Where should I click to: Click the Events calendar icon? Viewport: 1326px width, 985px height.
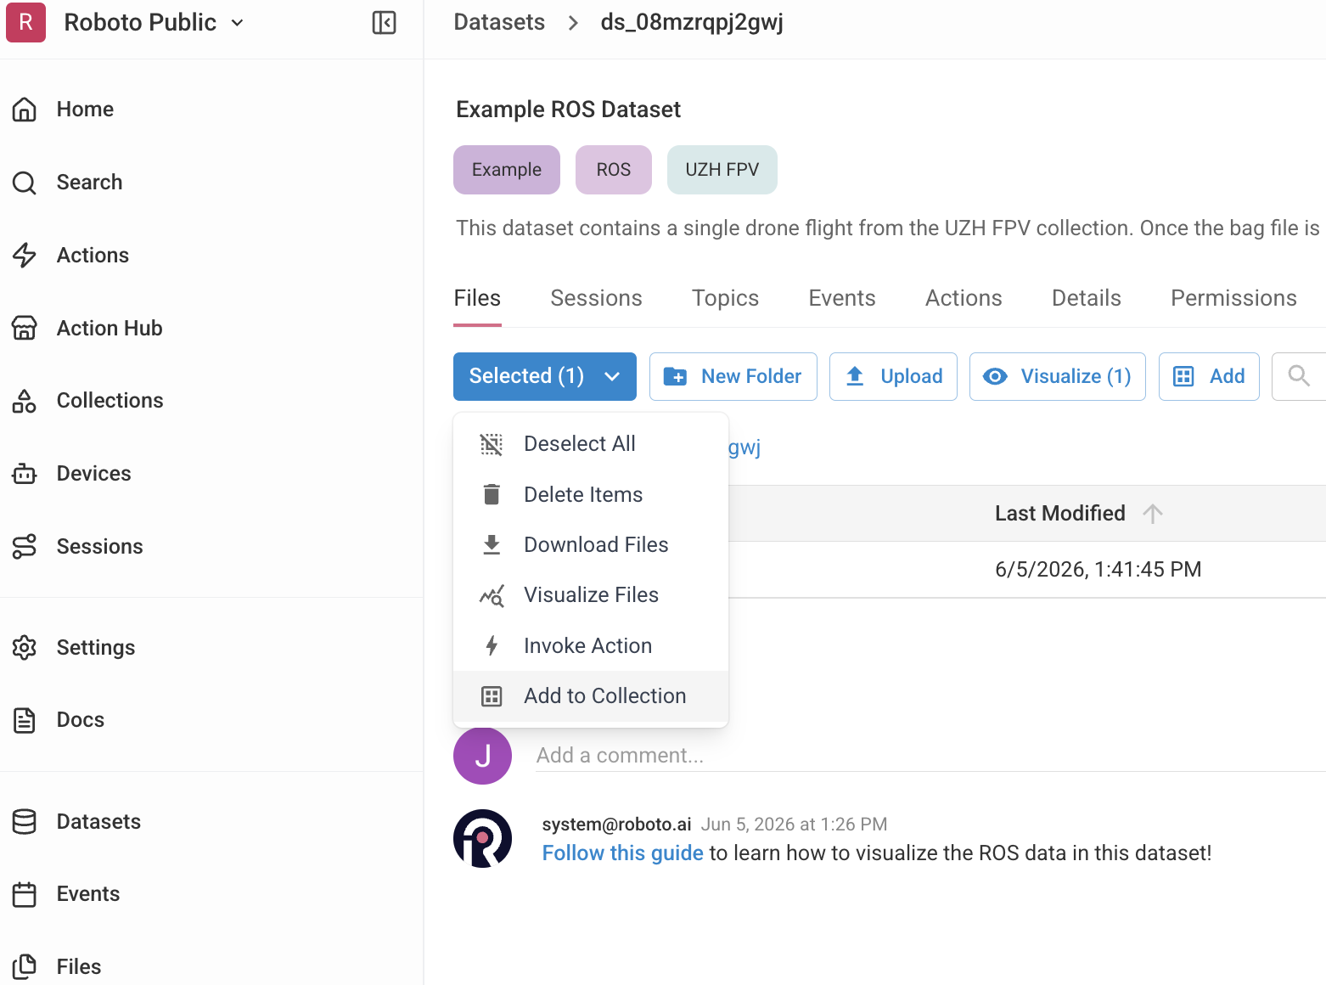click(x=25, y=894)
